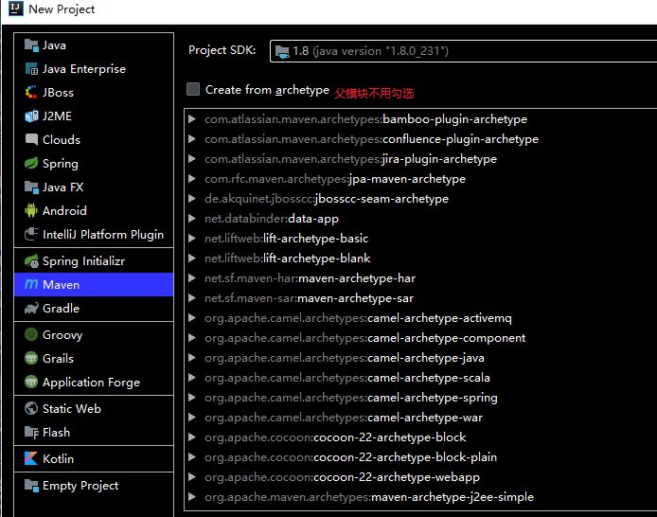
Task: Expand maven-archetype-har entry
Action: tap(192, 278)
